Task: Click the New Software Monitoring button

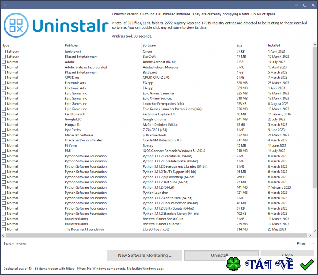Action: tap(144, 256)
